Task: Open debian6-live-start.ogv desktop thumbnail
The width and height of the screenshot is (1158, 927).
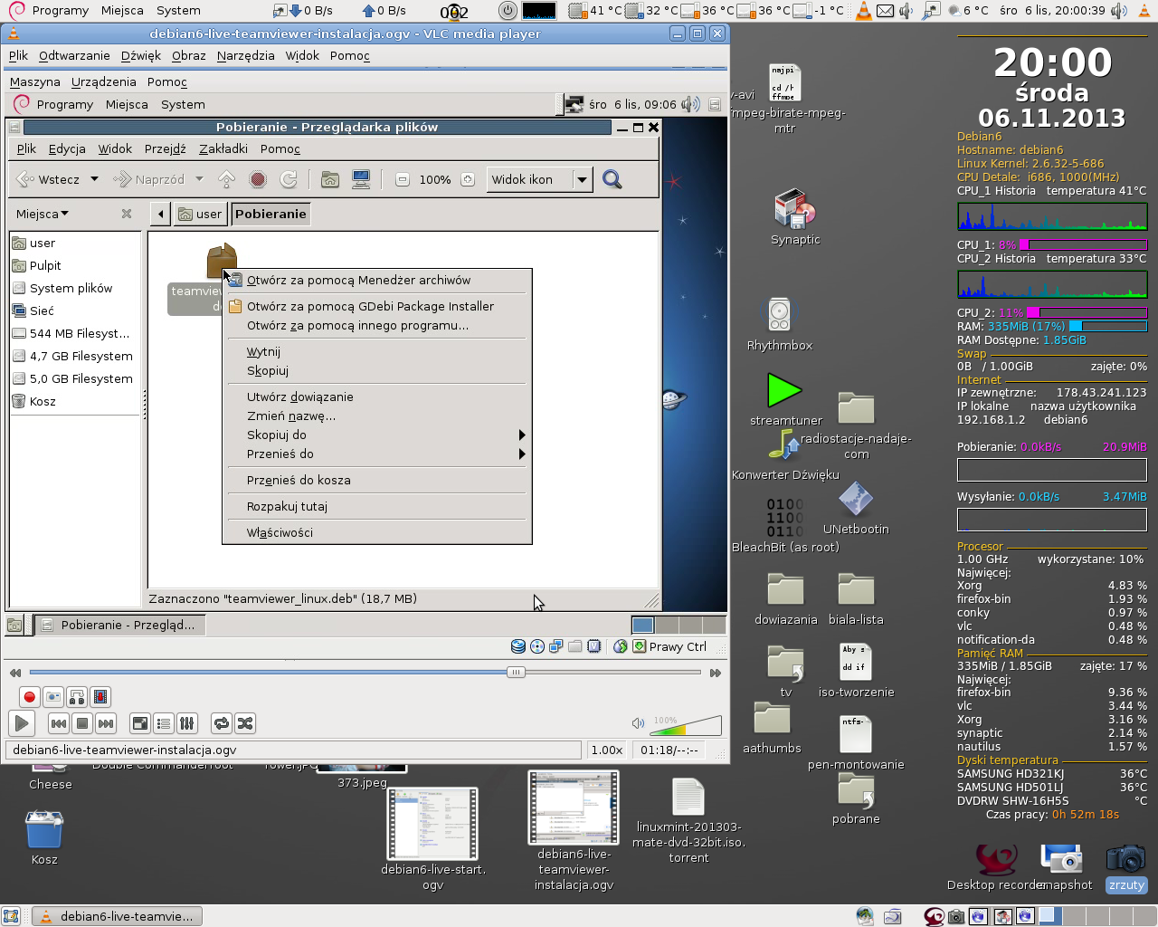Action: [x=432, y=838]
